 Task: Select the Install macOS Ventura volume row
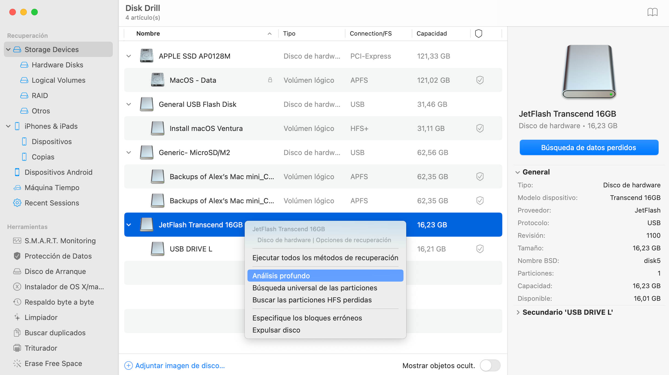click(313, 128)
